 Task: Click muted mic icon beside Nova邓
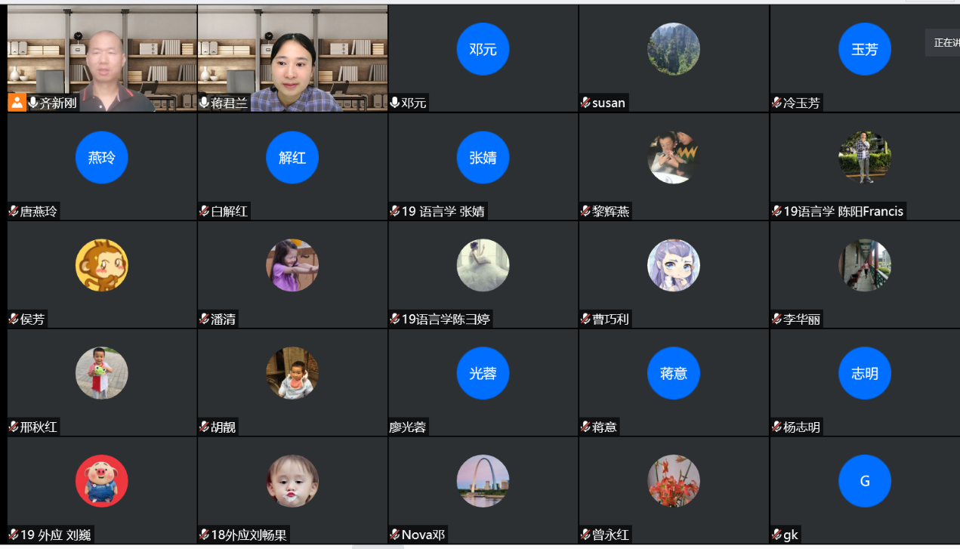pos(395,535)
